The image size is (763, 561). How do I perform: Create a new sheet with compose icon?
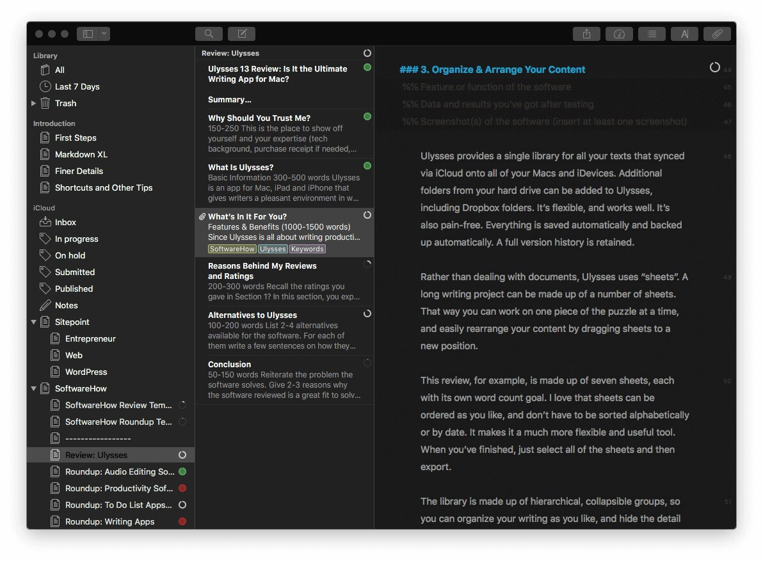[x=241, y=34]
